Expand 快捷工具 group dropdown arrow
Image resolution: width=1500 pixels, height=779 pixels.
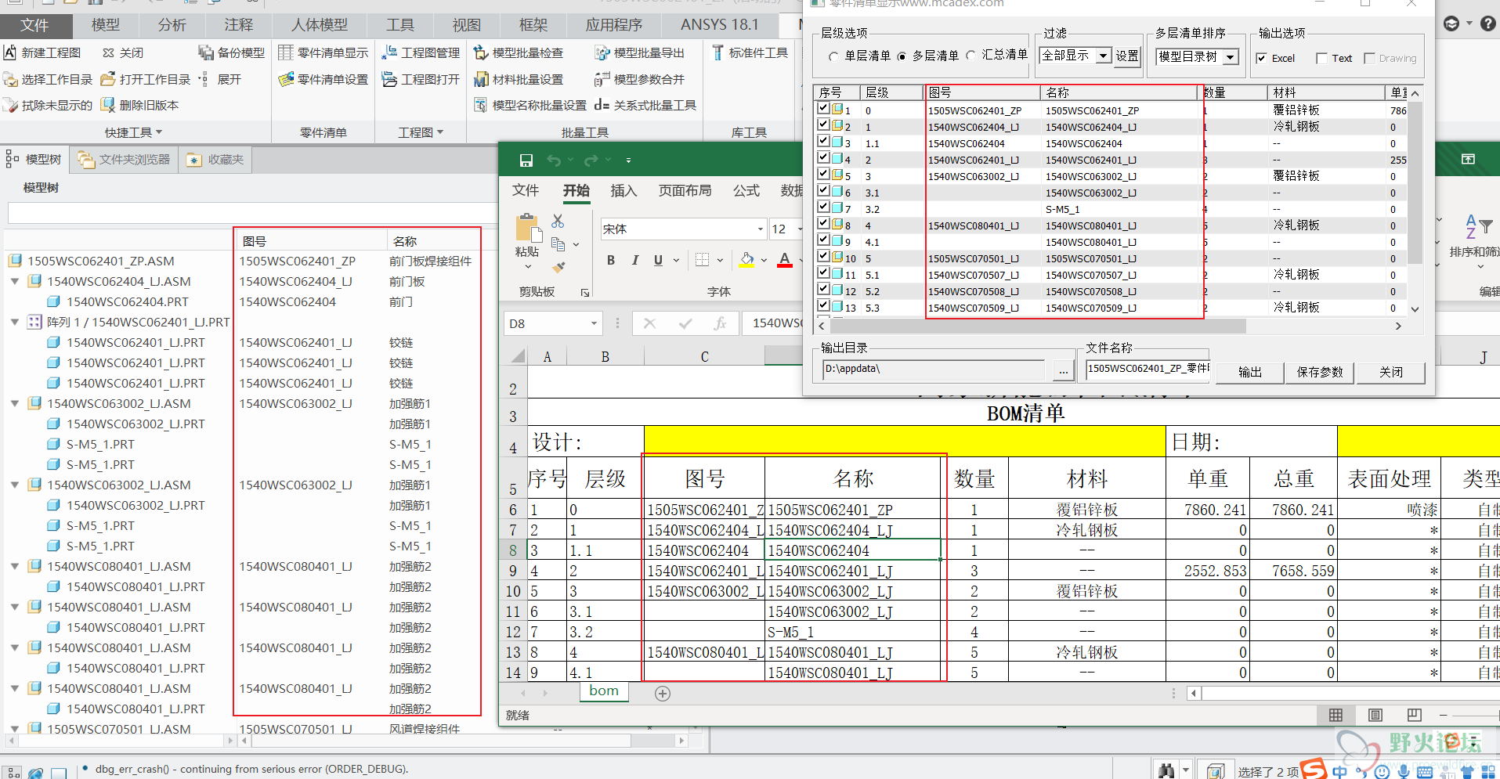tap(159, 132)
